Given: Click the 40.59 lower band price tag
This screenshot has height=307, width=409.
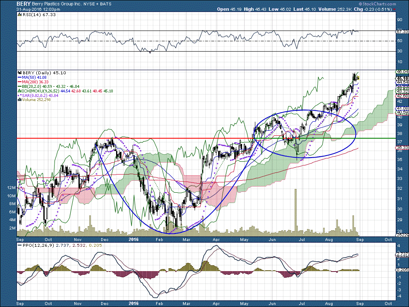Looking at the screenshot, I should tap(402, 112).
